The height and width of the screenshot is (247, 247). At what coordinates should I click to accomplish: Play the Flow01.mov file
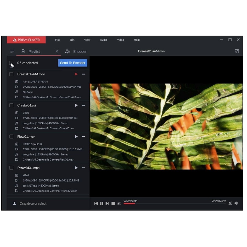76,136
